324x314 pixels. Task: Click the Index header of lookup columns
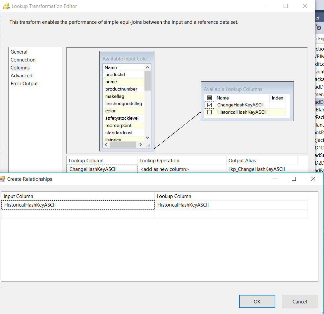[278, 98]
